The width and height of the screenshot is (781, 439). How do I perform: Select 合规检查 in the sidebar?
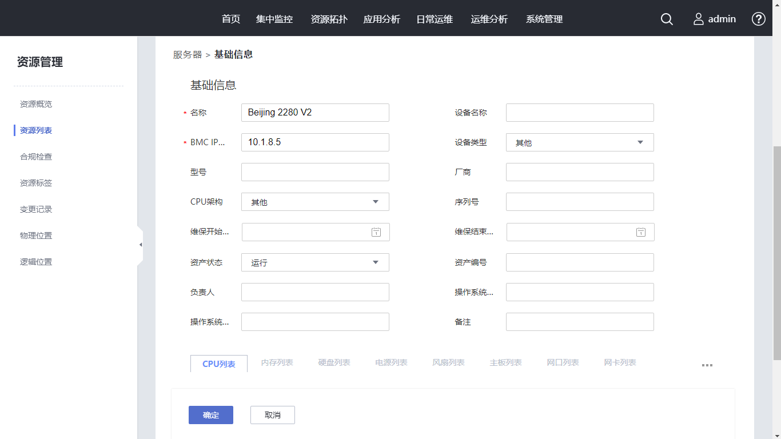pos(36,157)
